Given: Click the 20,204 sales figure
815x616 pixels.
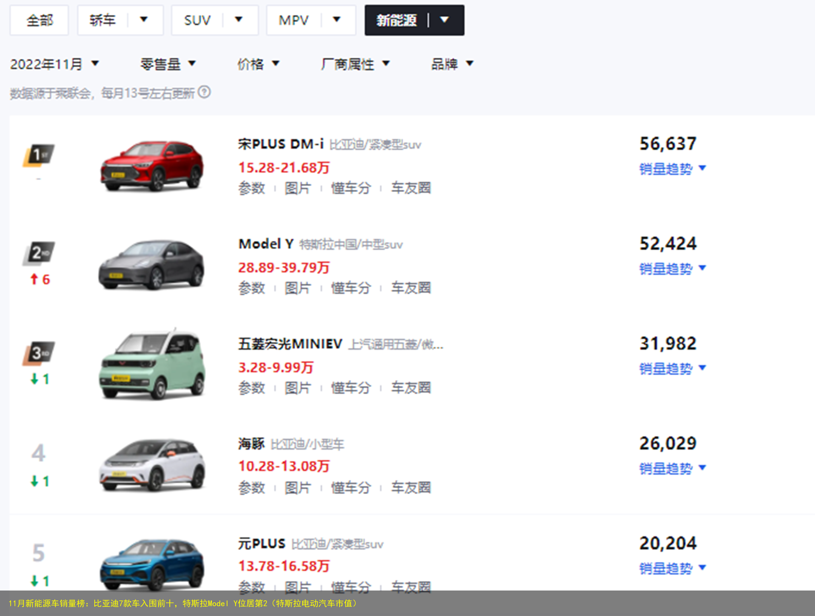Looking at the screenshot, I should [668, 543].
